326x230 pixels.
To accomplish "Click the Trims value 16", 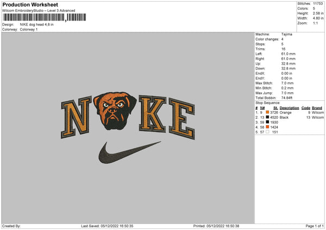I will click(x=283, y=49).
